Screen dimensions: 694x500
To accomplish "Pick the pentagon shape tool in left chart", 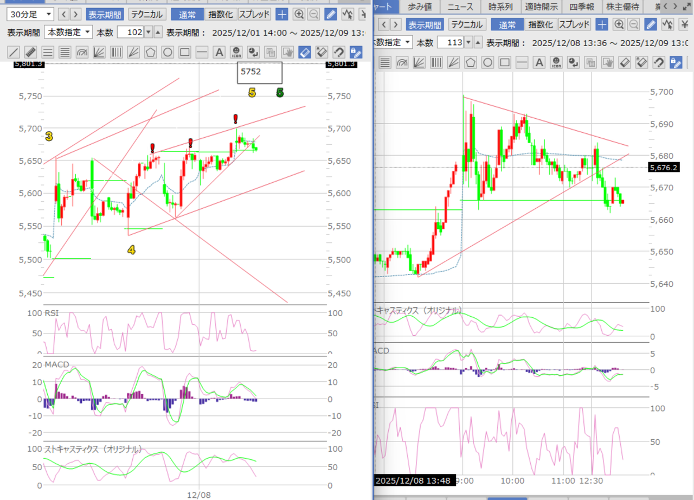I will click(x=151, y=52).
